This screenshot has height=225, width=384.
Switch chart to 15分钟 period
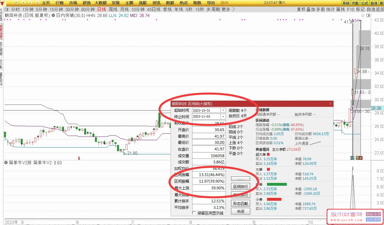tap(56, 9)
